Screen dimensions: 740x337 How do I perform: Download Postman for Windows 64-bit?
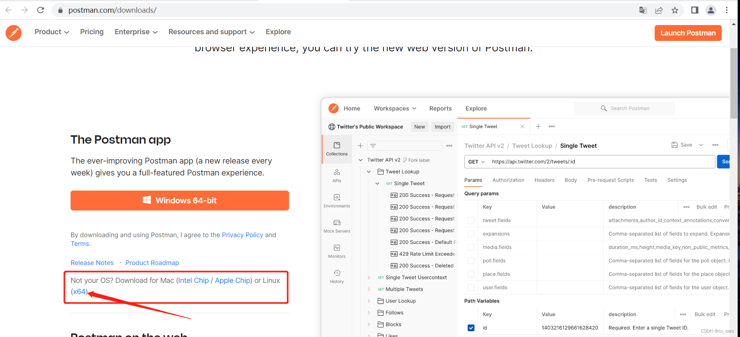(x=180, y=201)
